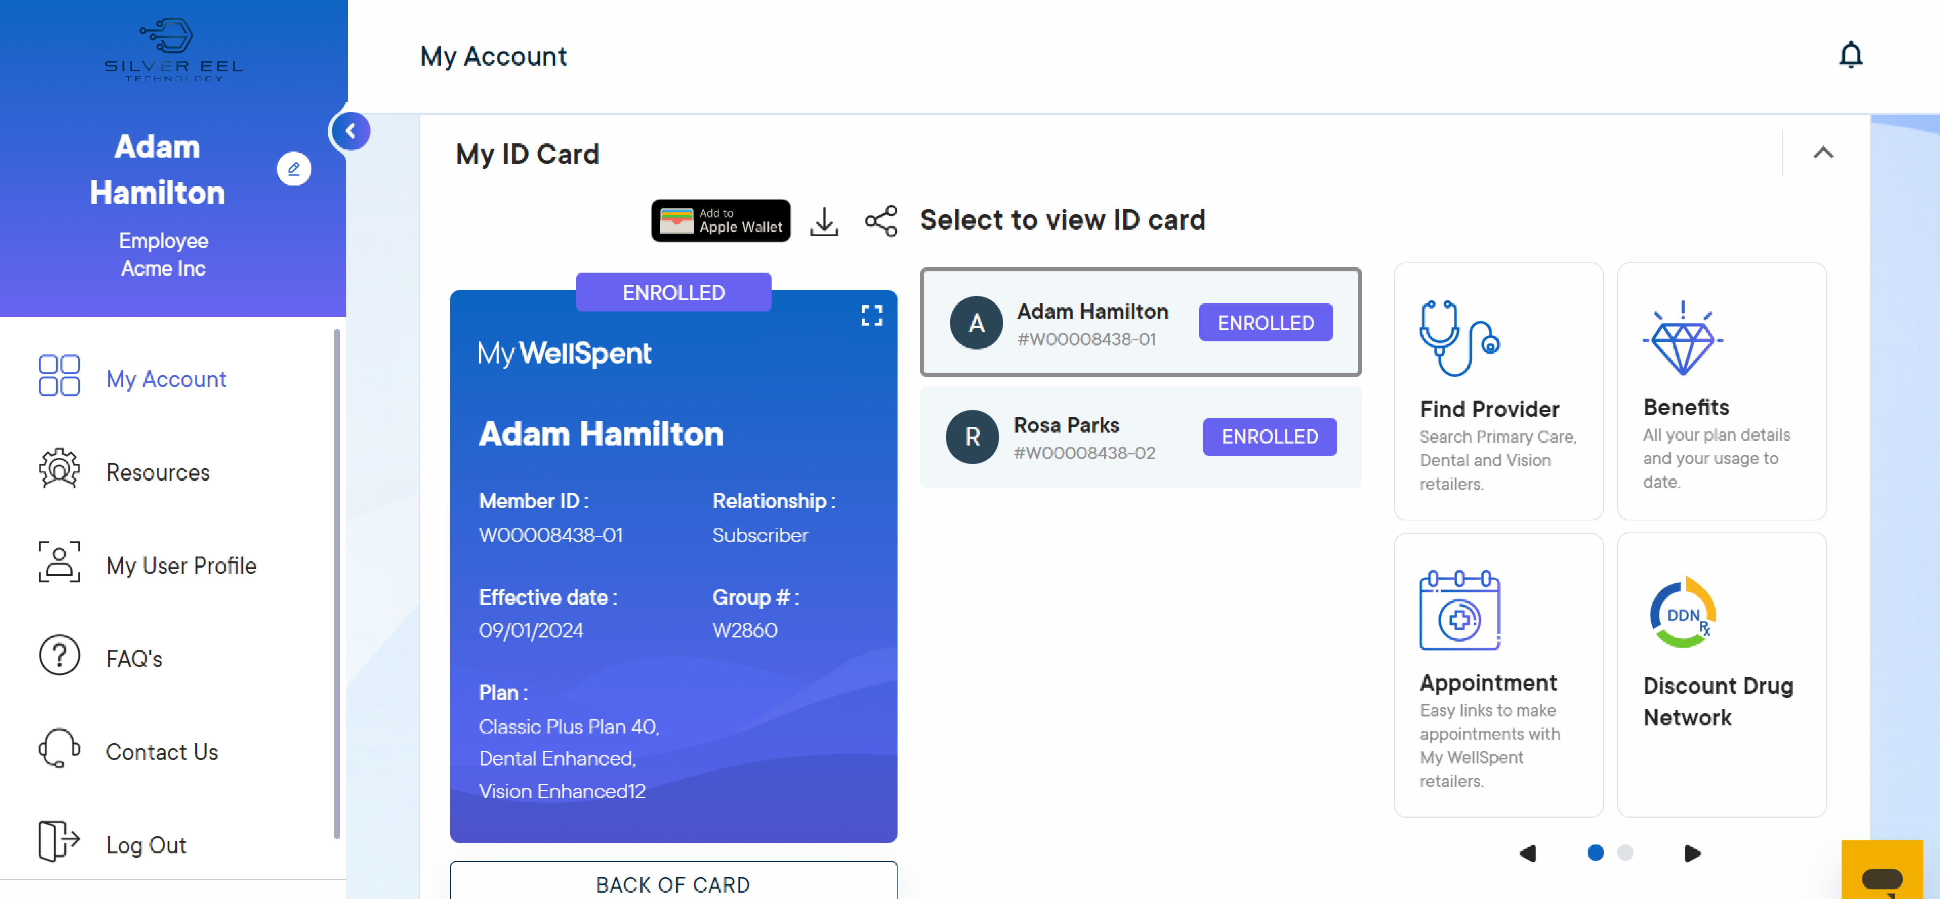Click the FAQ question mark icon

pos(59,655)
